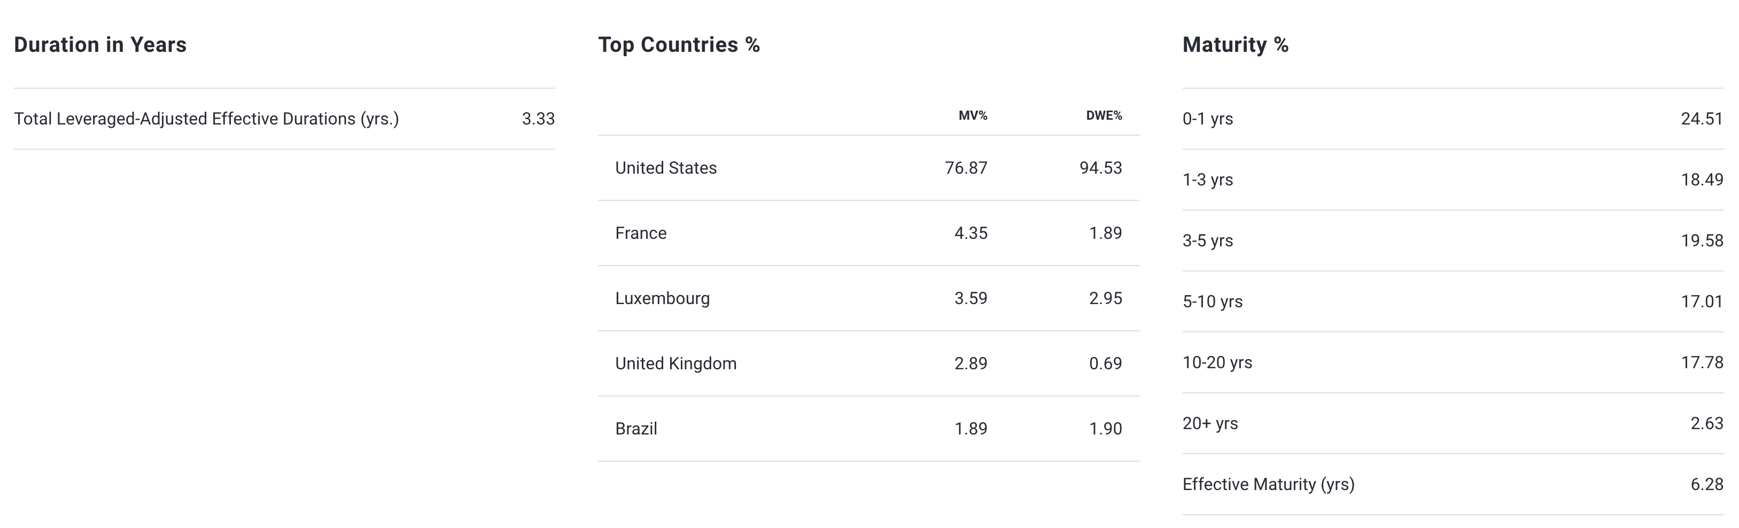
Task: Select Total Leveraged-Adjusted Effective Durations label
Action: 206,119
